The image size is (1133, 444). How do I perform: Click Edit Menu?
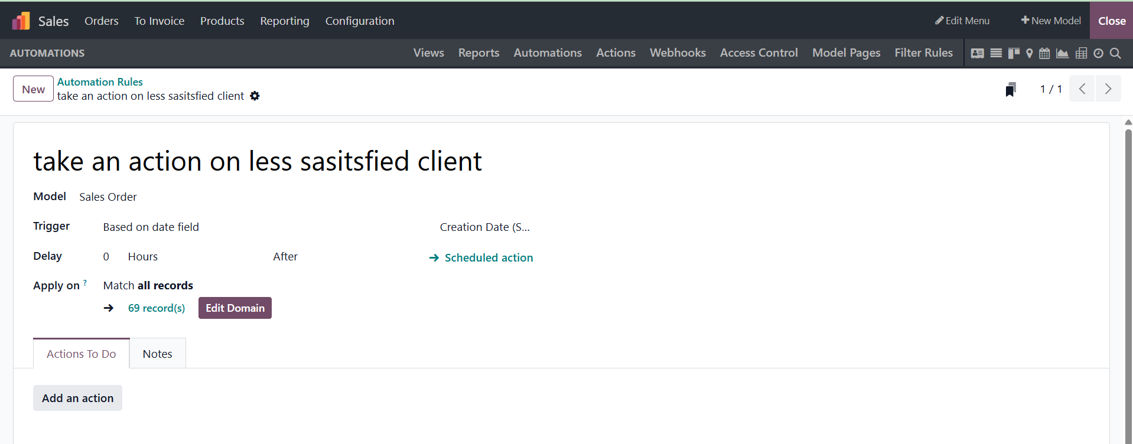click(962, 21)
